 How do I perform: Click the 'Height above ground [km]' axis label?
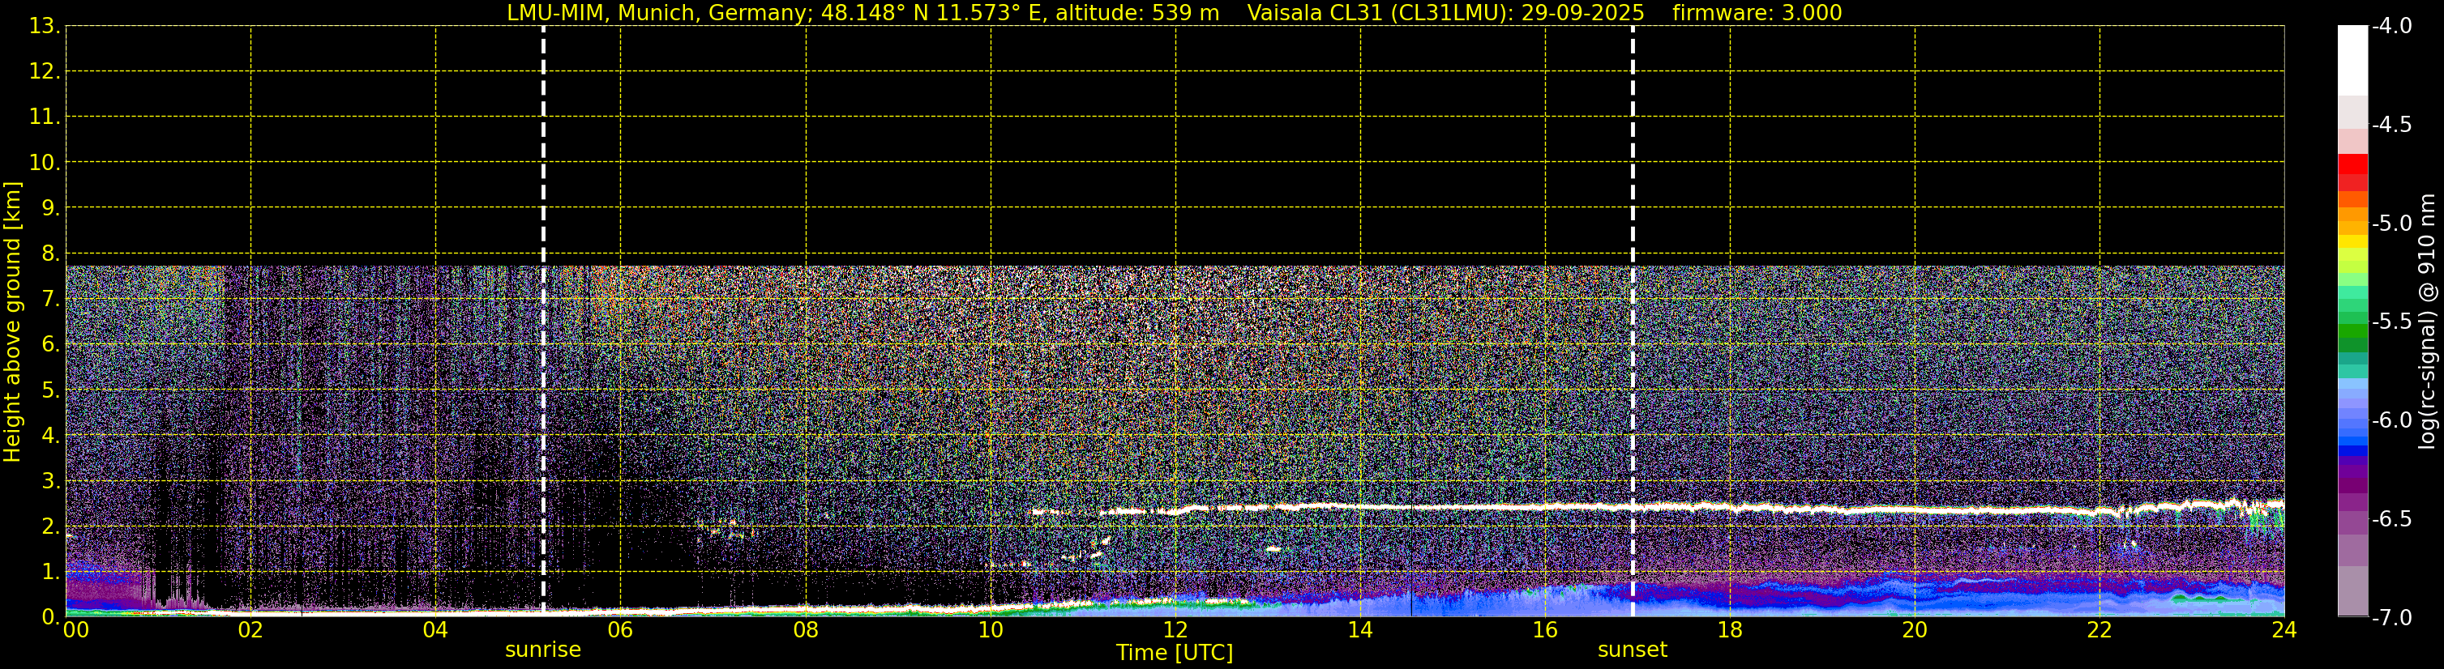12,322
